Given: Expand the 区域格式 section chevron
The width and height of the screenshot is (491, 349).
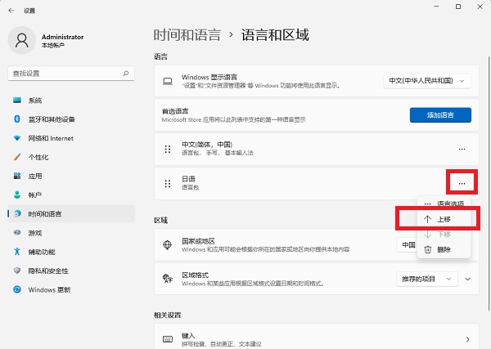Looking at the screenshot, I should coord(467,279).
